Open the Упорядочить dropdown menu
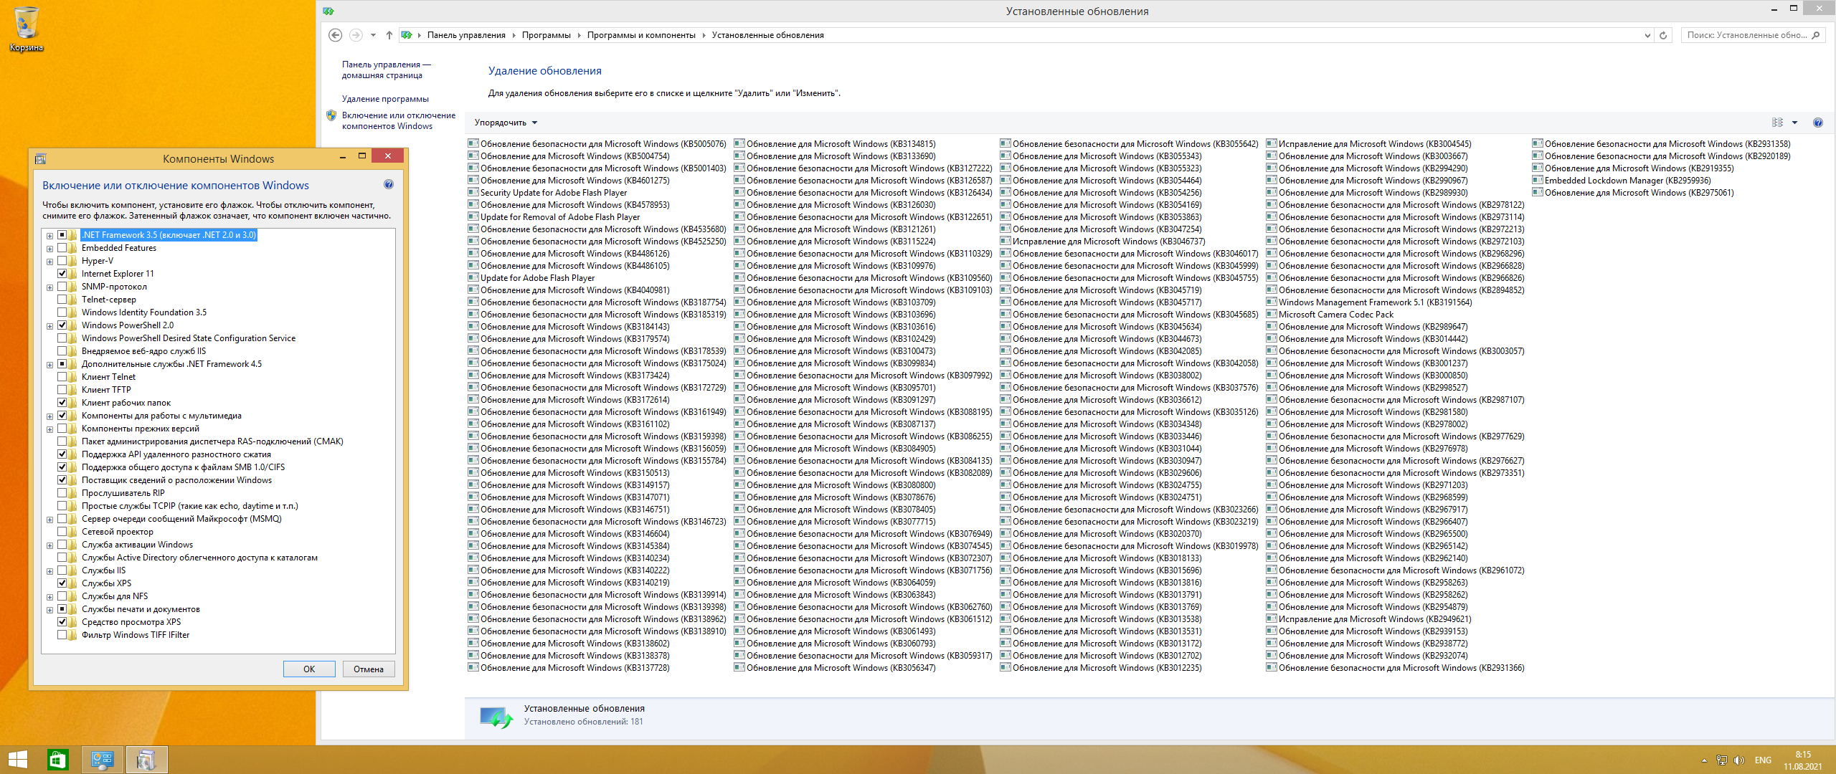The height and width of the screenshot is (774, 1836). (x=506, y=123)
